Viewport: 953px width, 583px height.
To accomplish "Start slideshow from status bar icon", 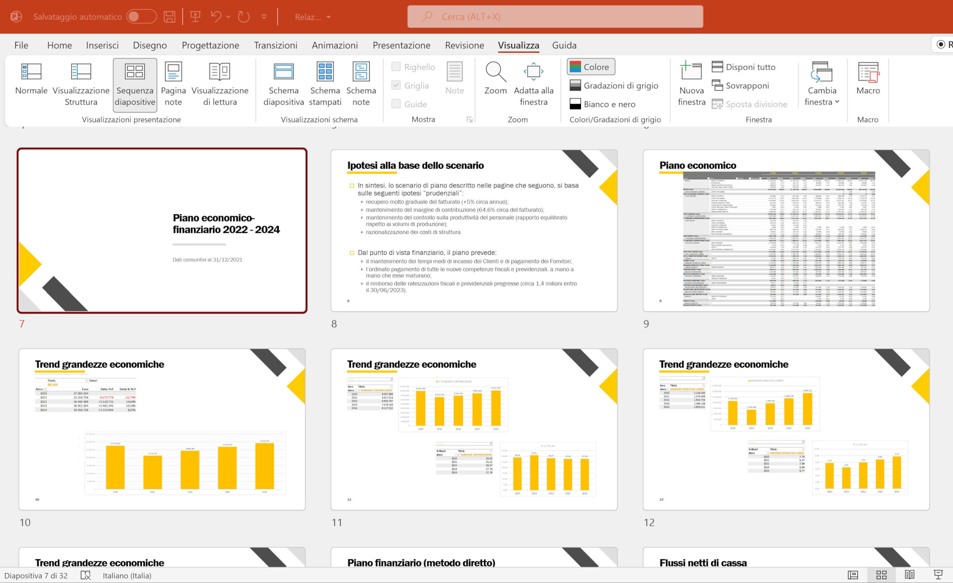I will [x=938, y=575].
